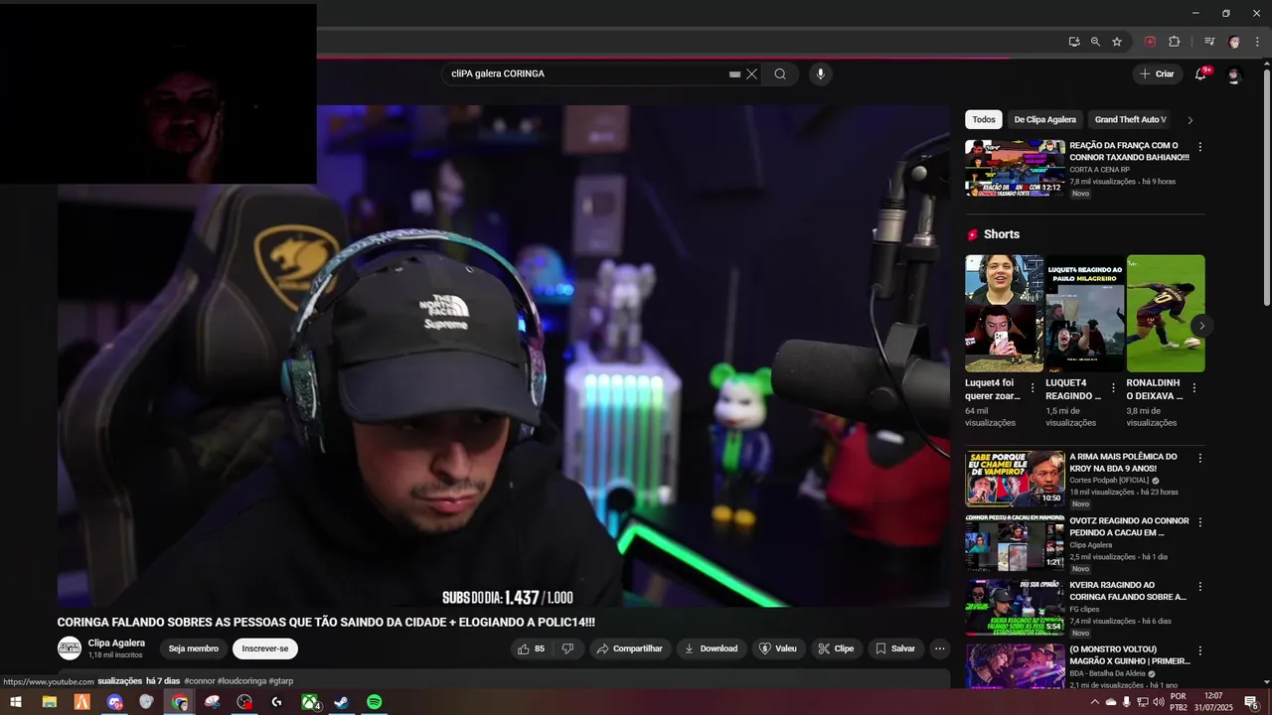This screenshot has width=1272, height=715.
Task: Clear search text with X icon
Action: point(752,73)
